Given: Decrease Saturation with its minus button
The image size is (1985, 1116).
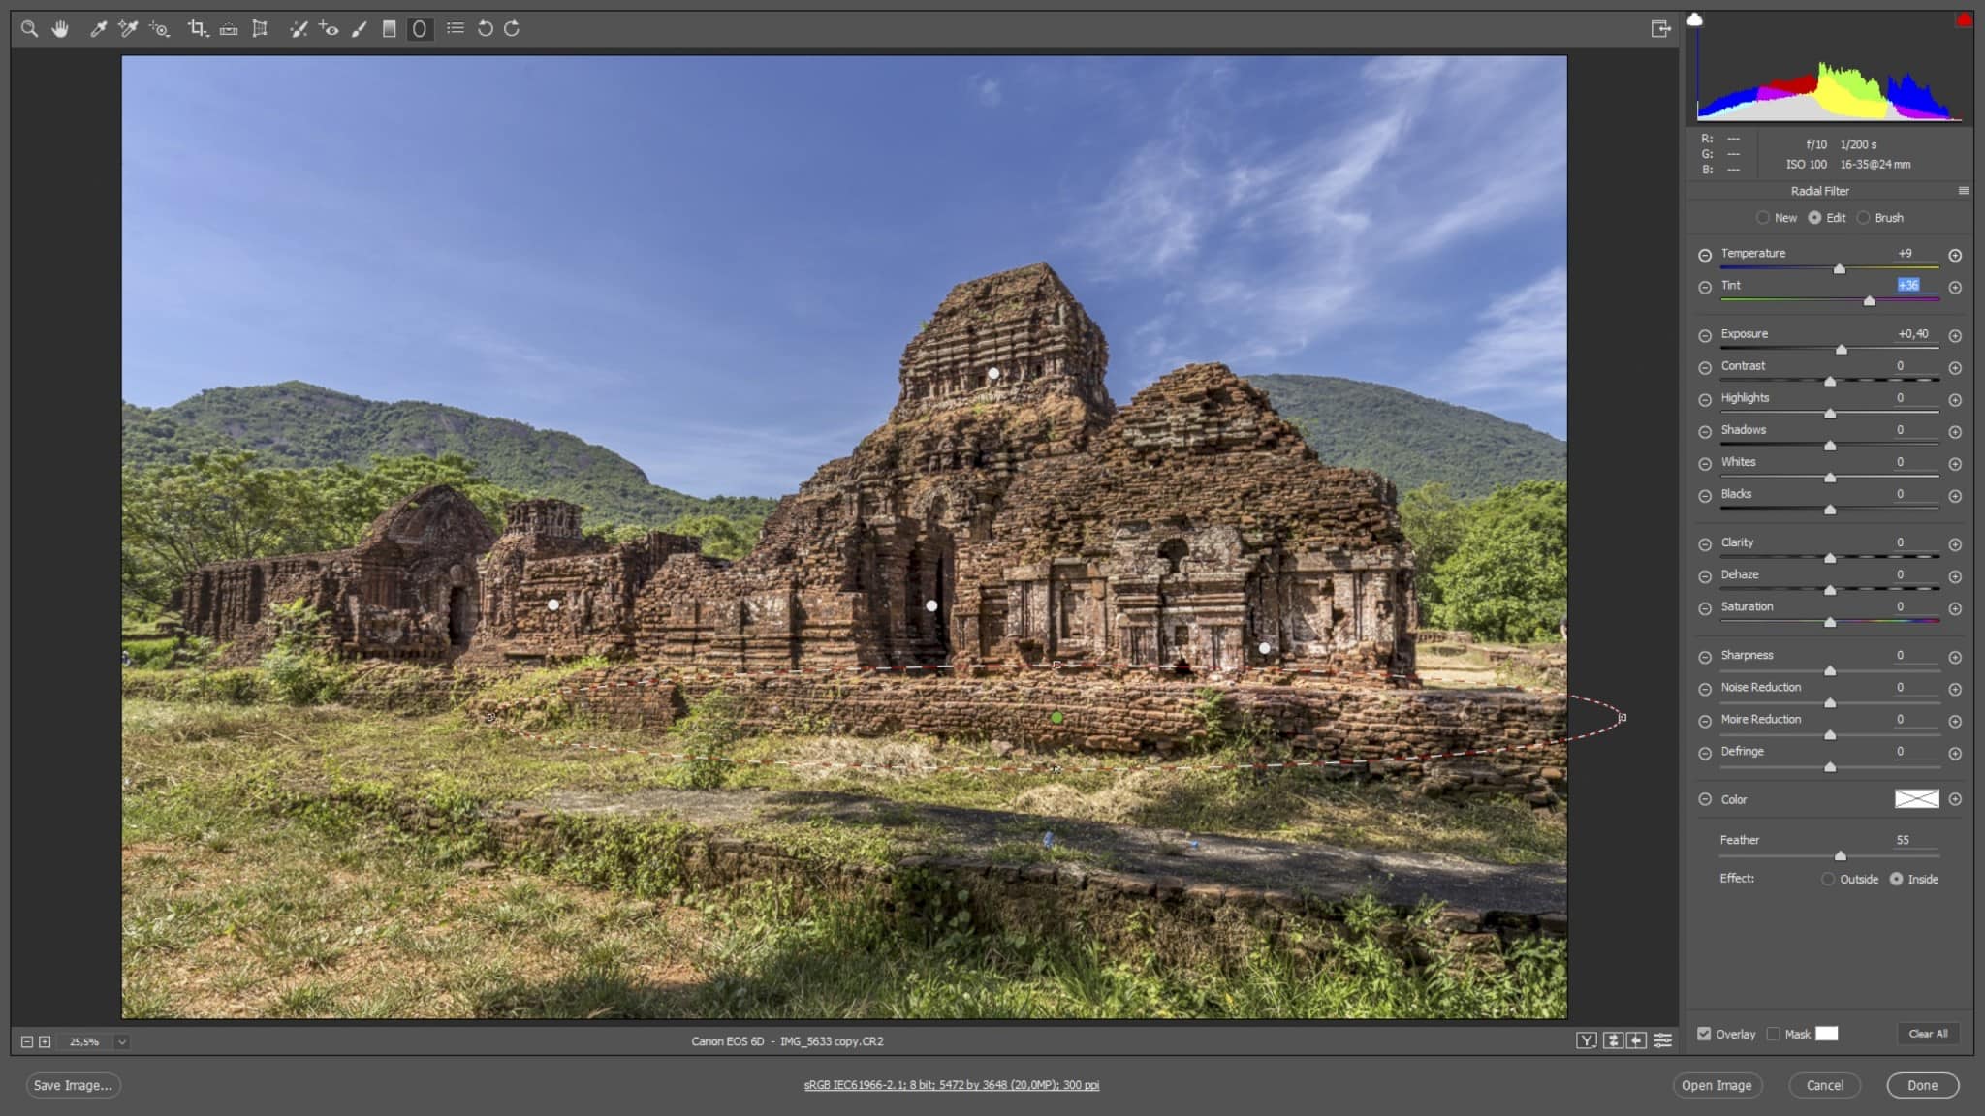Looking at the screenshot, I should coord(1705,609).
